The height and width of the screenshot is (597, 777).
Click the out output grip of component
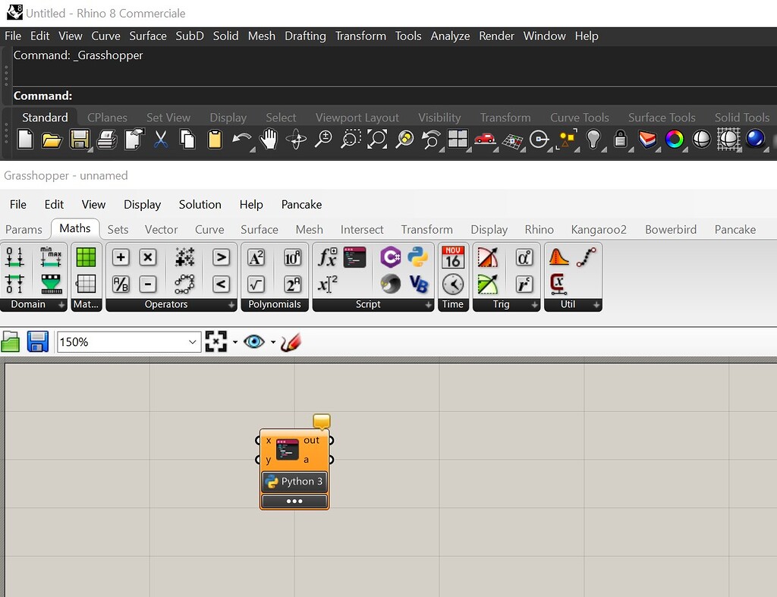[x=331, y=440]
